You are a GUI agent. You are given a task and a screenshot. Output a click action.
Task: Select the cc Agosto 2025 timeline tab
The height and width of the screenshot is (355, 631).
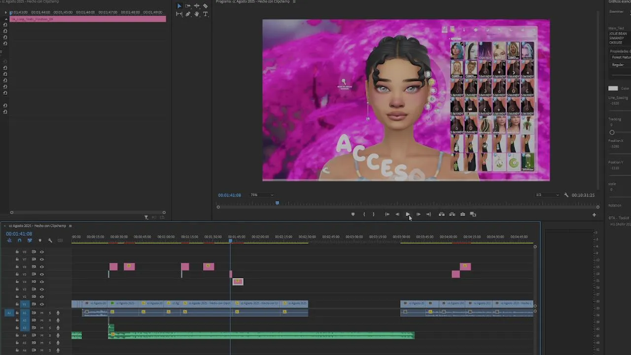pyautogui.click(x=37, y=226)
